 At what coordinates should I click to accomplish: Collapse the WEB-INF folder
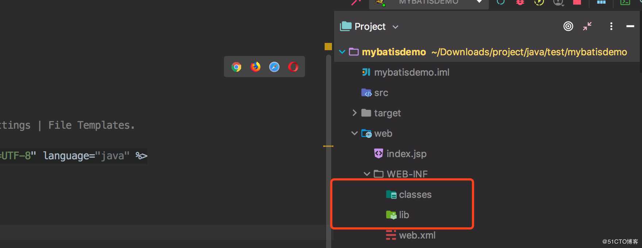(x=367, y=174)
